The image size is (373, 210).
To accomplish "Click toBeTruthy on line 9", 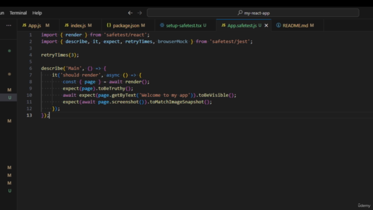I will 111,88.
